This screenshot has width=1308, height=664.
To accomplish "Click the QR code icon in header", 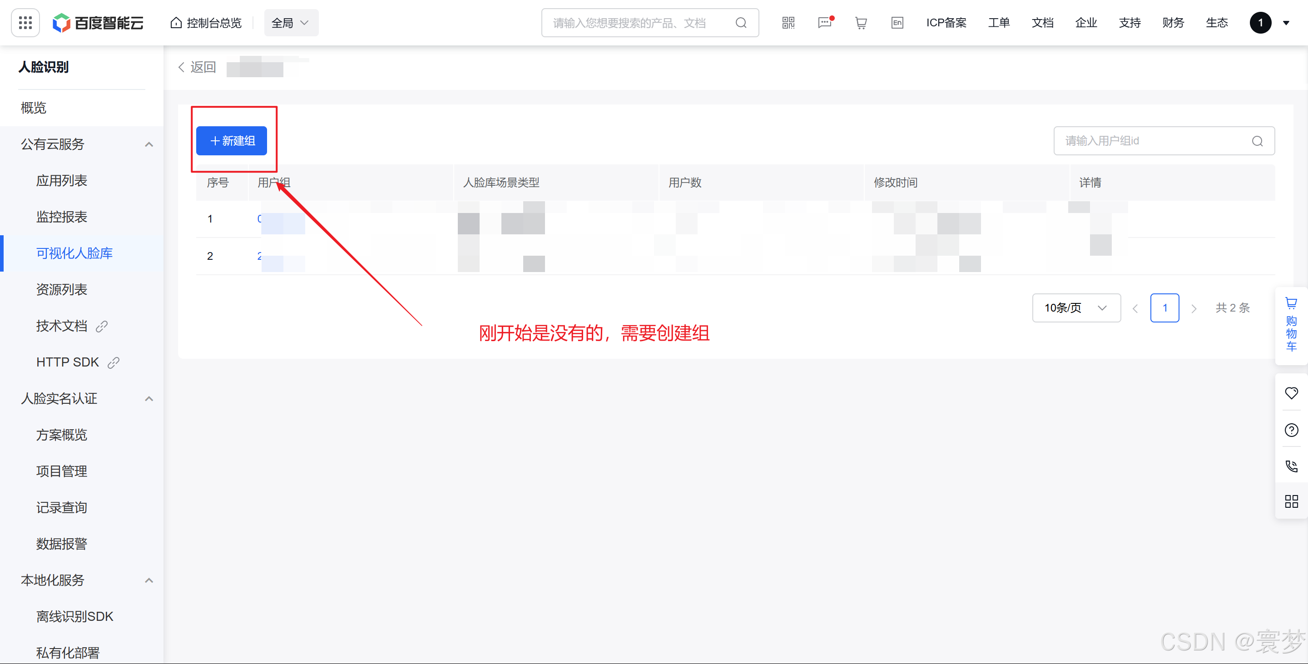I will click(x=788, y=23).
